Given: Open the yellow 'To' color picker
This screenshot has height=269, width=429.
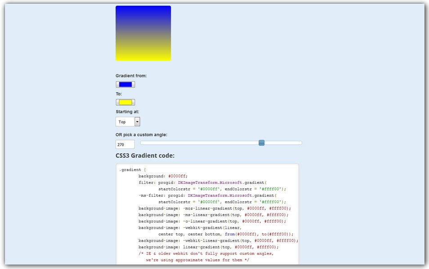Looking at the screenshot, I should (x=125, y=102).
